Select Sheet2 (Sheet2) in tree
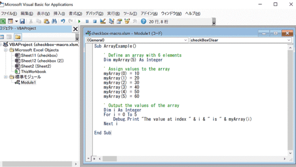Viewport: 296px width, 167px height. tap(36, 66)
